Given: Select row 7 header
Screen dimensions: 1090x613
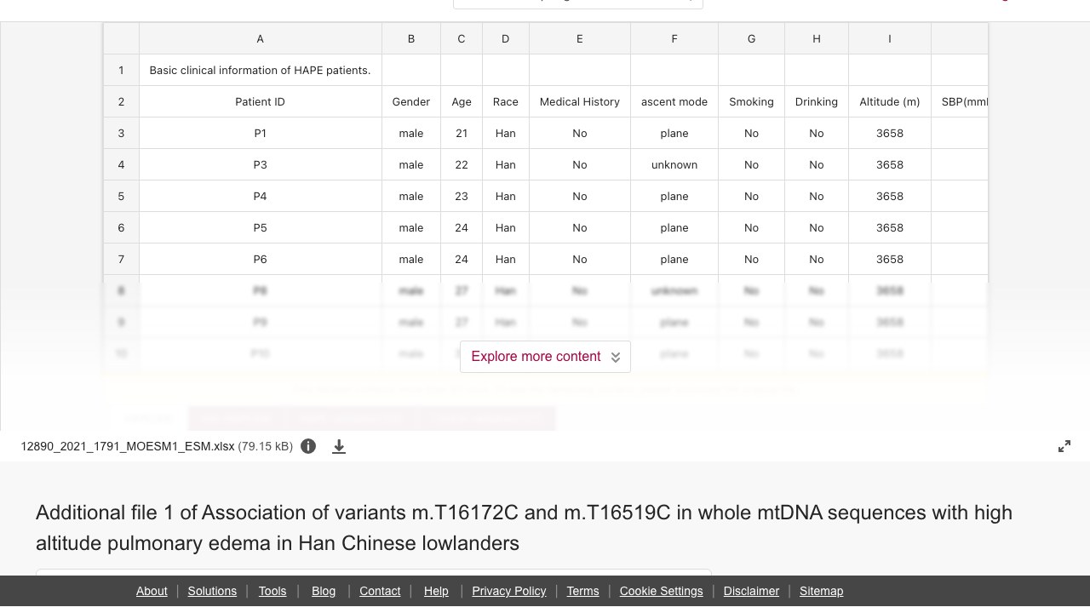Looking at the screenshot, I should coord(121,259).
